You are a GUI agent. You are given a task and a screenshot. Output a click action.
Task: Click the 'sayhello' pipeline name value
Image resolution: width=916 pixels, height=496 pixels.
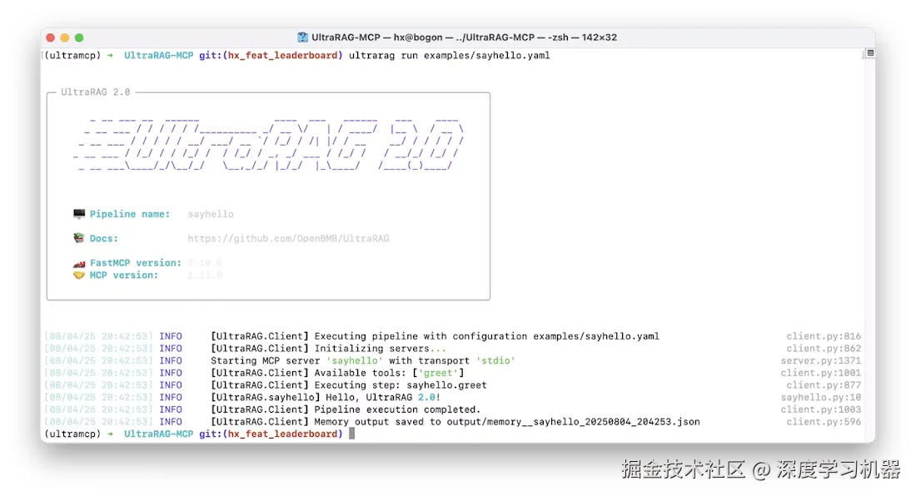[211, 214]
